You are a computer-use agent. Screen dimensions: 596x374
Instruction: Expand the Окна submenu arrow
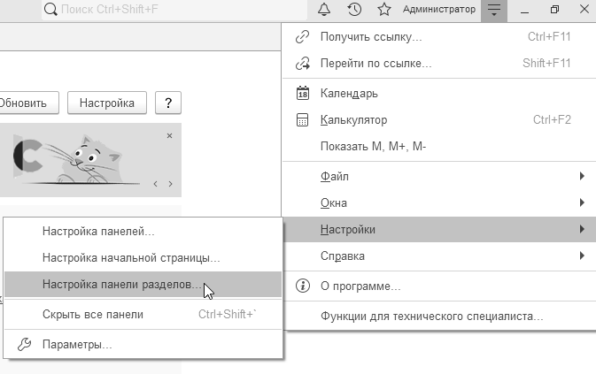tap(582, 203)
